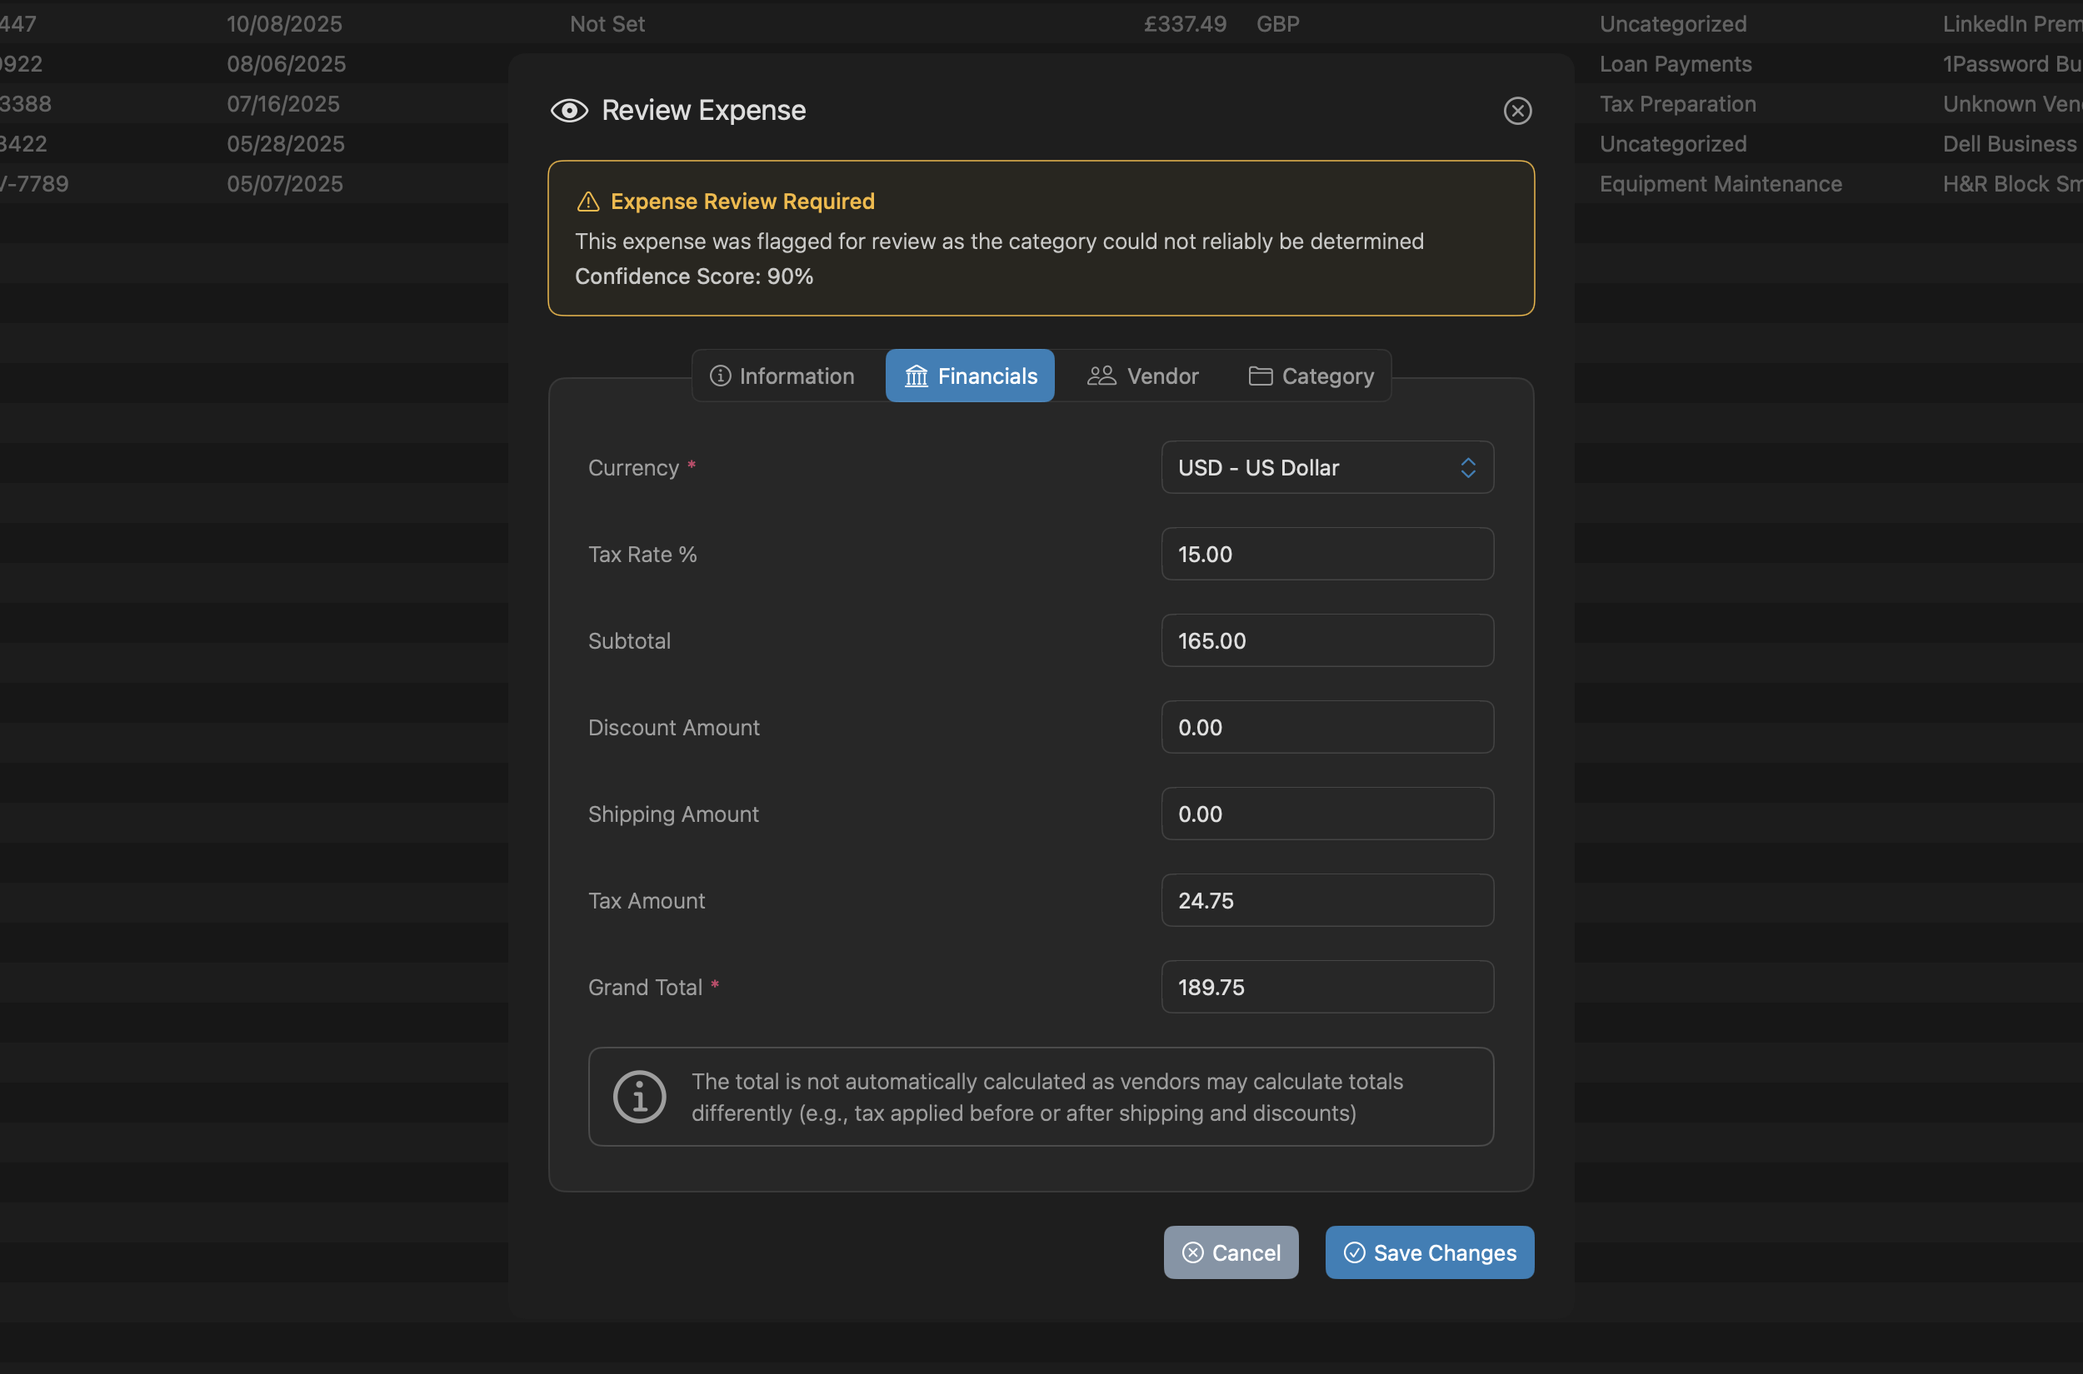Image resolution: width=2083 pixels, height=1374 pixels.
Task: Edit the Grand Total field
Action: coord(1326,987)
